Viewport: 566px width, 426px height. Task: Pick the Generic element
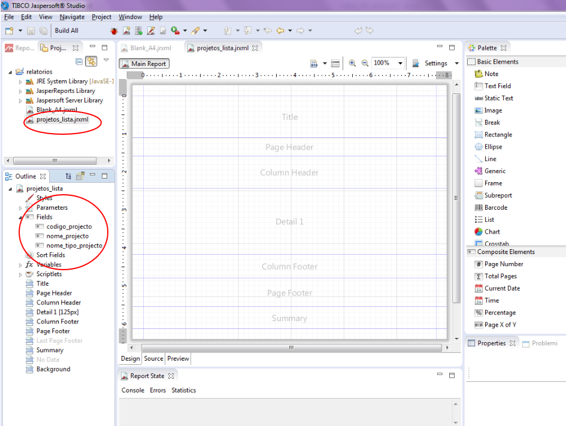pyautogui.click(x=490, y=171)
